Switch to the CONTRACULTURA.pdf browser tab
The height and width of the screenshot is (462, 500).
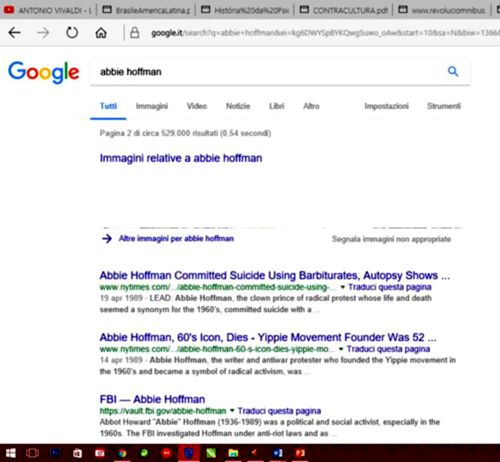pos(345,10)
